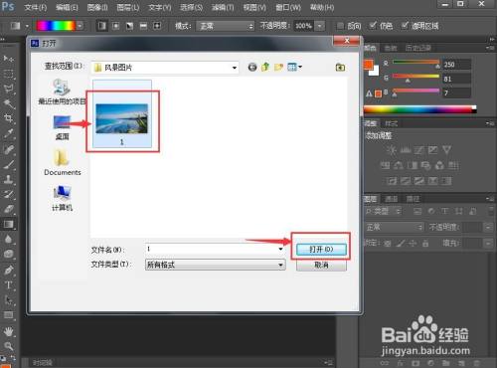The height and width of the screenshot is (368, 497).
Task: Select the landscape image thumbnail named 1
Action: point(122,118)
